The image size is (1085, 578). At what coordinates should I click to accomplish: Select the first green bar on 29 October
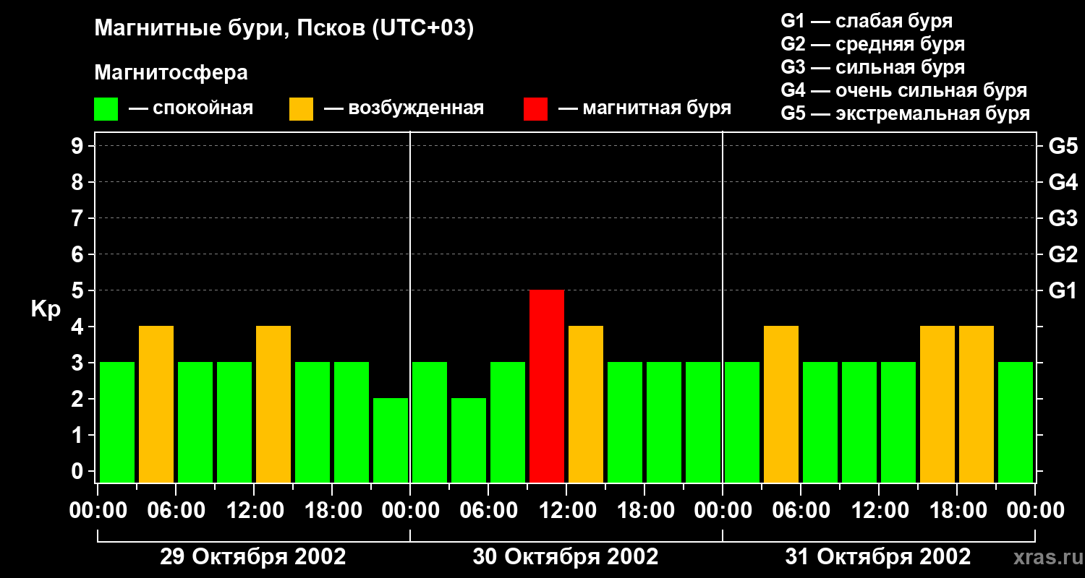[x=117, y=422]
